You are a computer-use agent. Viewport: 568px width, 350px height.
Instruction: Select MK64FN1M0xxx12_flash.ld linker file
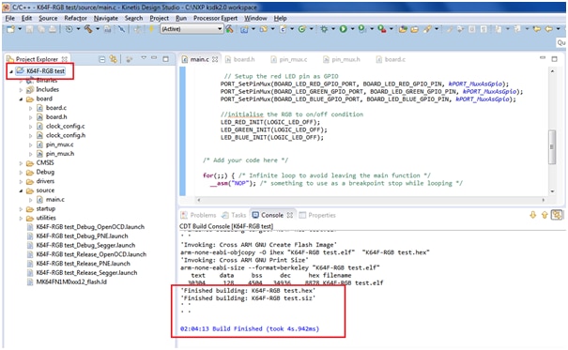coord(71,282)
